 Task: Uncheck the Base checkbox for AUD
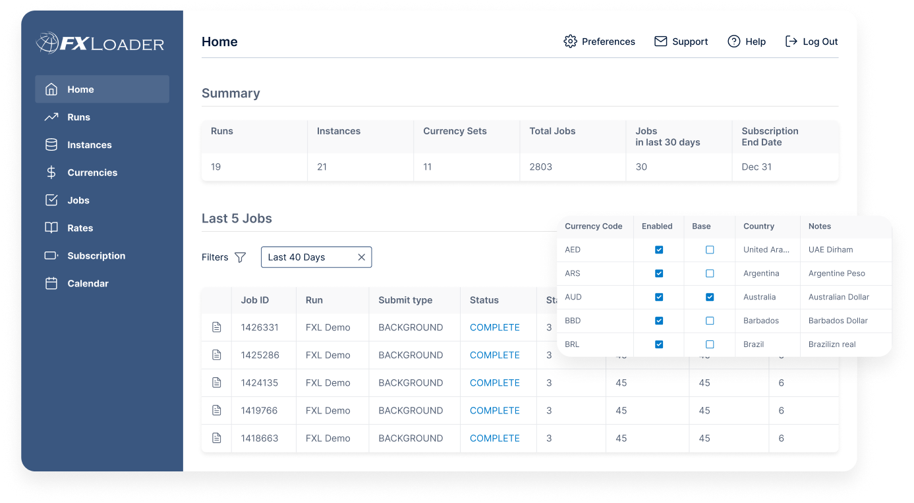(710, 297)
